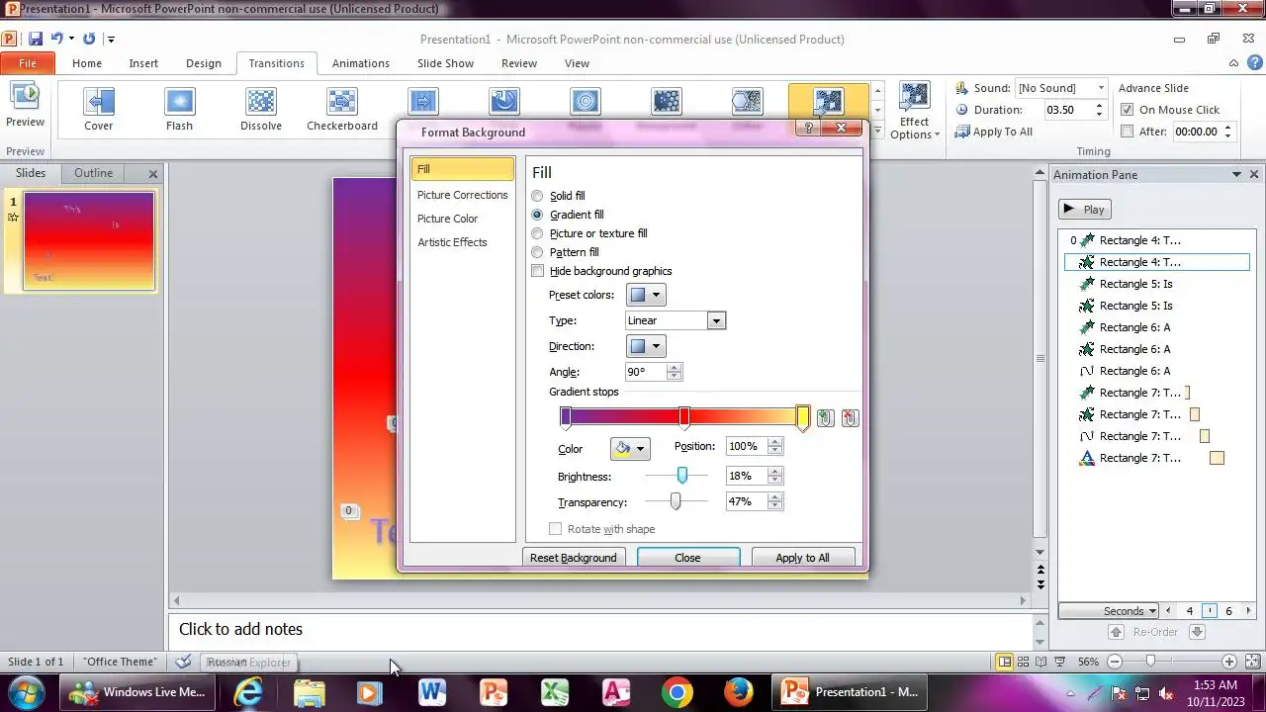Select the Dissolve transition
Viewport: 1266px width, 712px height.
261,109
